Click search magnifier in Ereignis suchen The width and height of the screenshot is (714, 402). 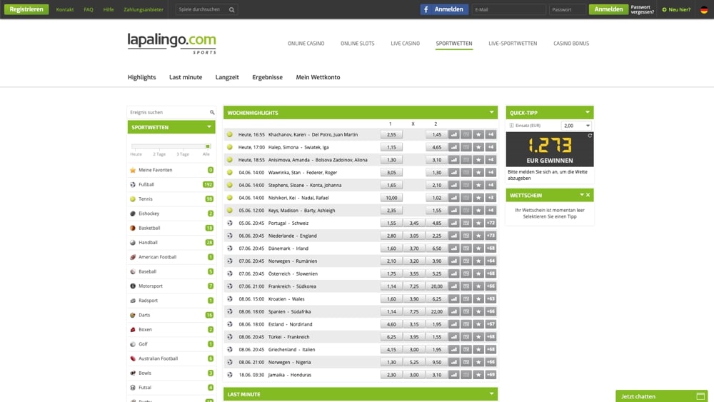212,112
